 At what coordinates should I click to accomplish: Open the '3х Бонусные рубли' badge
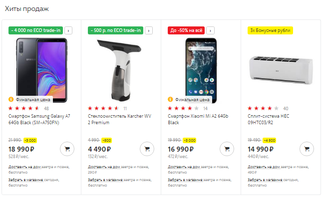[x=270, y=30]
